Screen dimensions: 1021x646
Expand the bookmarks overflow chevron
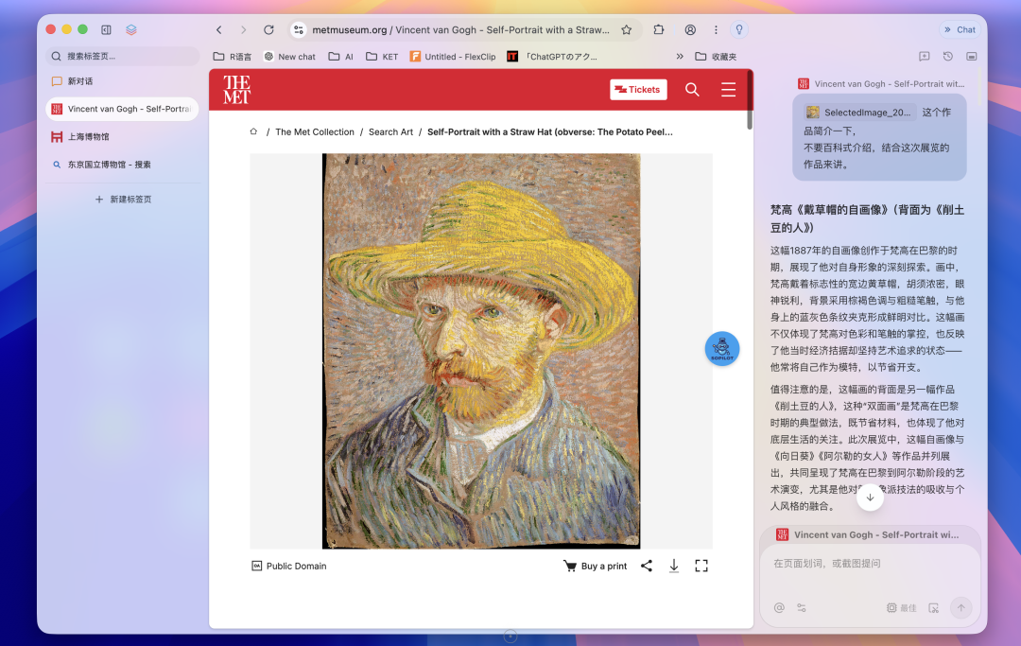pos(680,57)
